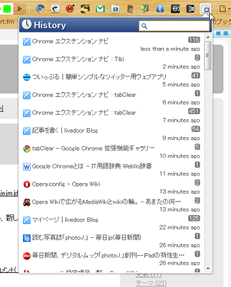Click the '5 minutes ago' timestamp
Viewport: 231px width, 287px height.
181,85
